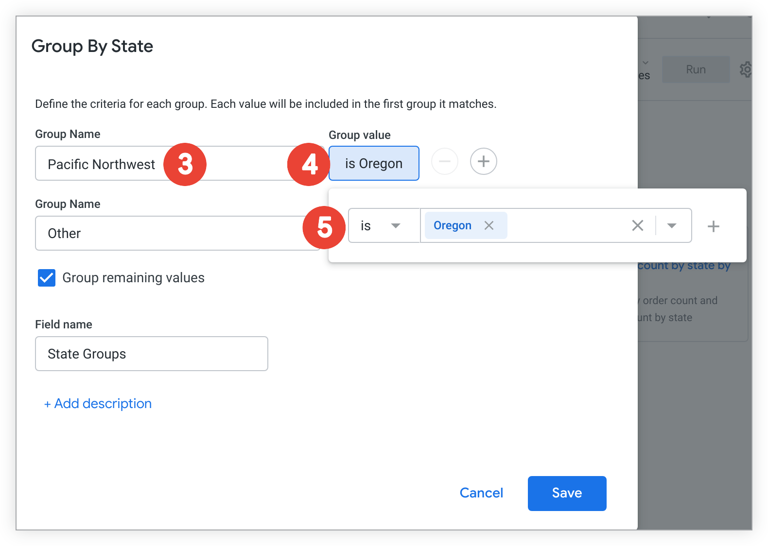Expand the state values dropdown arrow
Image resolution: width=768 pixels, height=546 pixels.
point(672,225)
